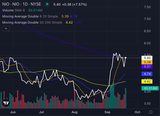Click the orange 5.39 price tag
This screenshot has height=116, width=160.
147,62
